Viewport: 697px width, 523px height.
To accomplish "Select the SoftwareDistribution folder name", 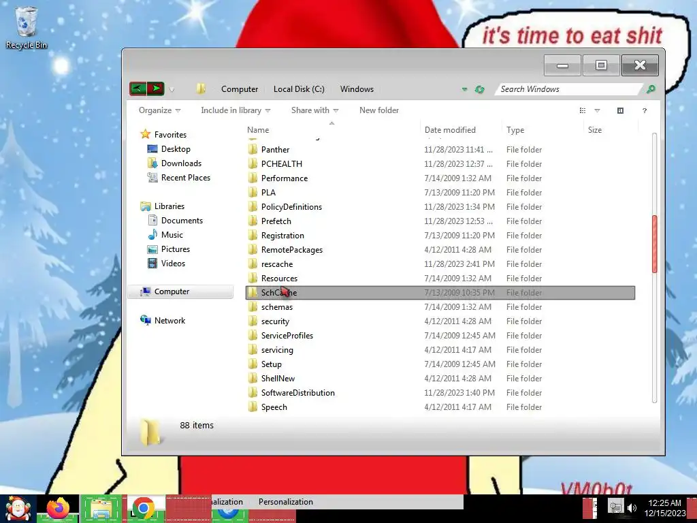I will (x=298, y=393).
